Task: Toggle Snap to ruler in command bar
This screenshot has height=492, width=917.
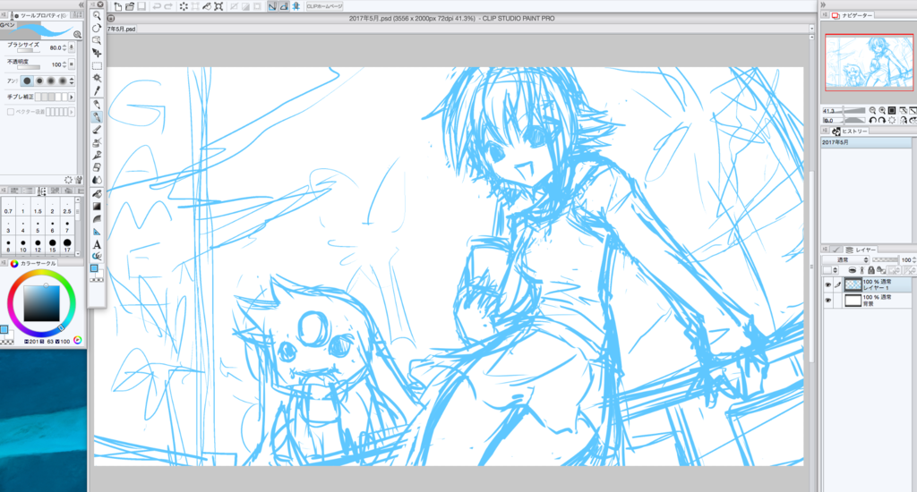Action: tap(272, 6)
